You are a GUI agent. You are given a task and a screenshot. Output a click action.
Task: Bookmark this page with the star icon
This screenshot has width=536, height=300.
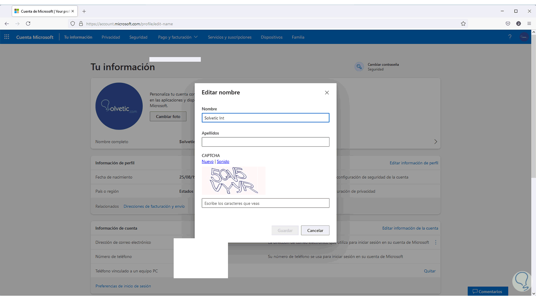point(463,24)
